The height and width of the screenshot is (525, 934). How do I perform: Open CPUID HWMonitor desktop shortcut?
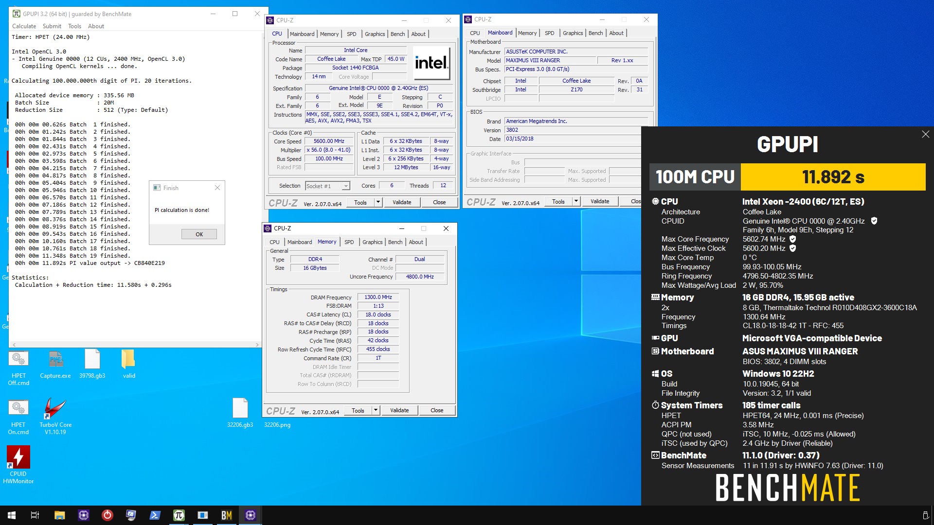tap(18, 465)
